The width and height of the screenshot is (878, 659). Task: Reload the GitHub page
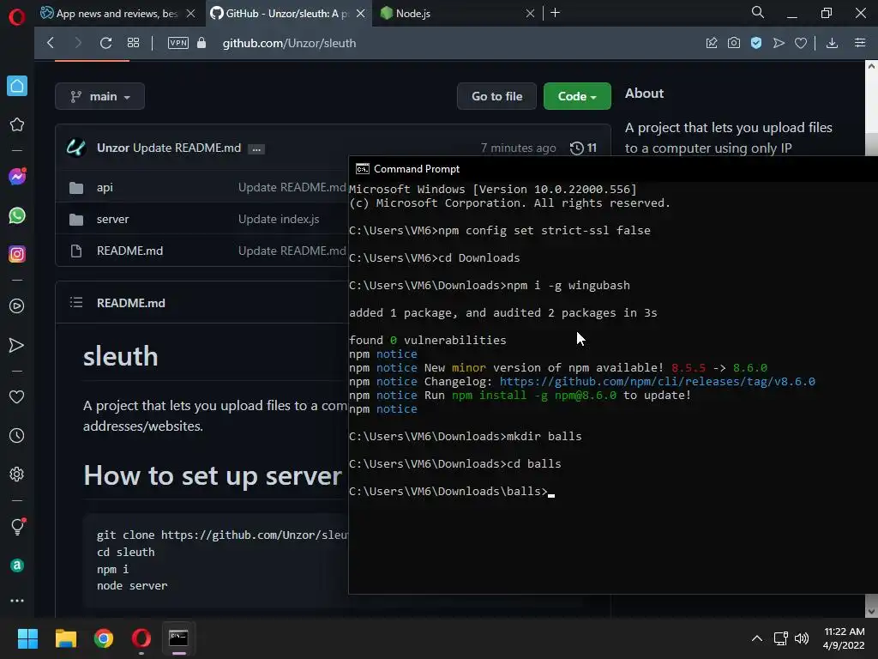pyautogui.click(x=105, y=43)
